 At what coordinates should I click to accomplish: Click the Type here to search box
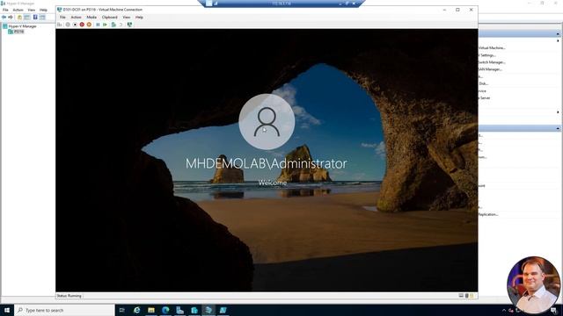(64, 310)
